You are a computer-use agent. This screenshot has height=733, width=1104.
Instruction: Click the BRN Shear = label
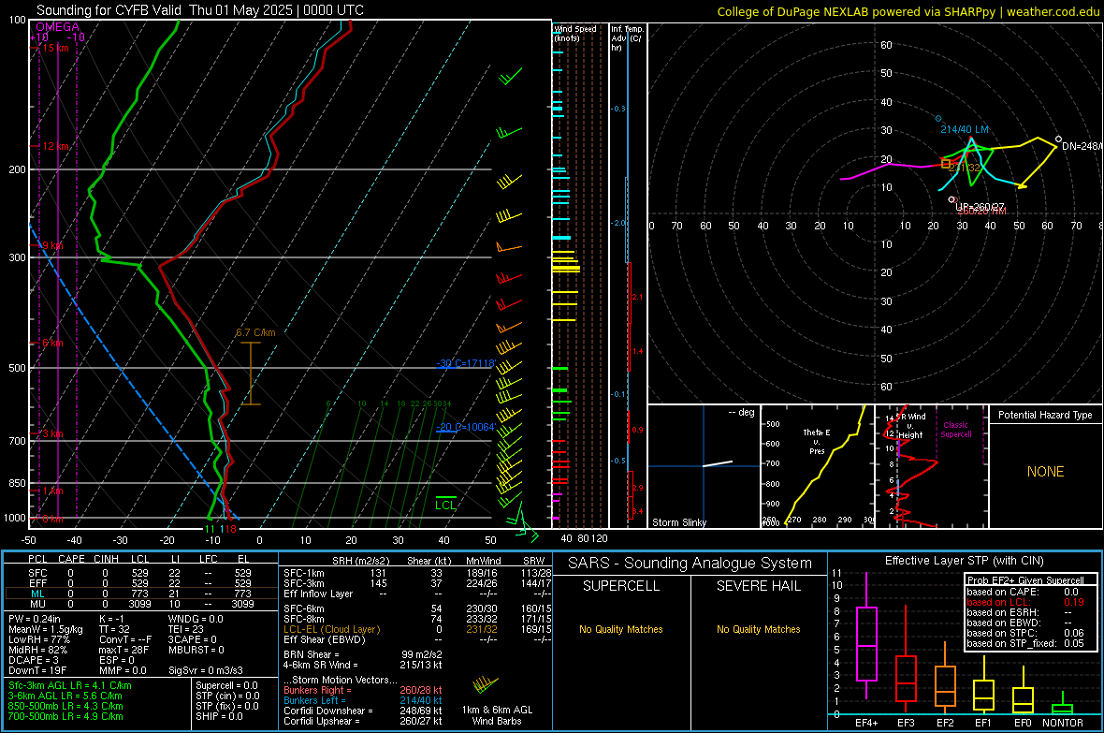tap(312, 654)
